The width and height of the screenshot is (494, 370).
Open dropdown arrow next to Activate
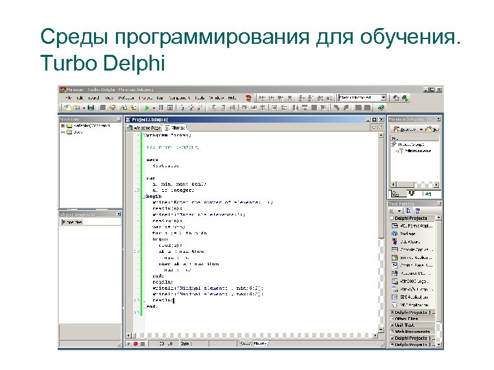[x=421, y=129]
